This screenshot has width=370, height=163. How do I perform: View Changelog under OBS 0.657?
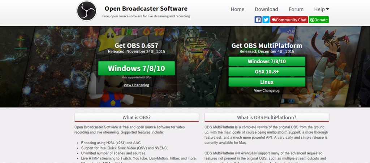coord(136,85)
